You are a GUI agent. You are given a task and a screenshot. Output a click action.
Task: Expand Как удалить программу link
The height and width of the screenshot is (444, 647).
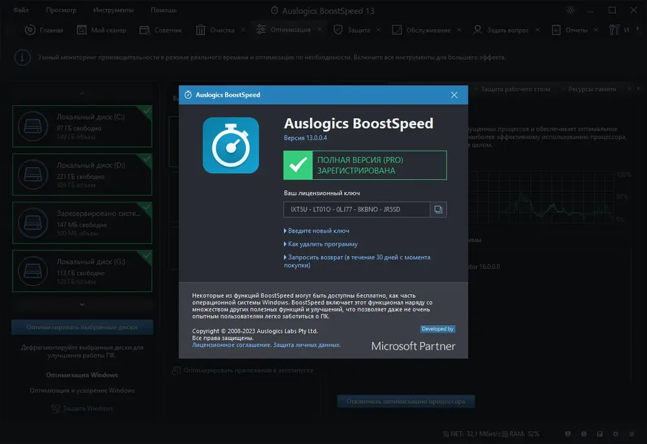321,244
